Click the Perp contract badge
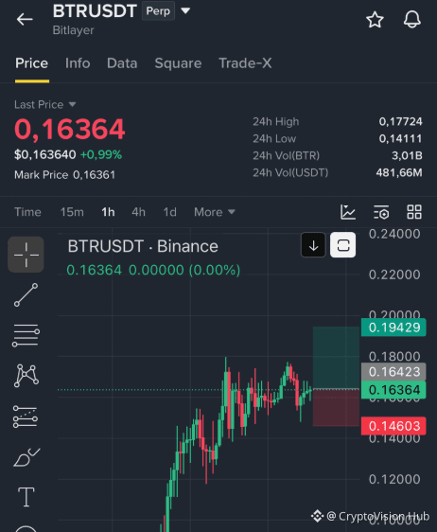 pos(158,10)
